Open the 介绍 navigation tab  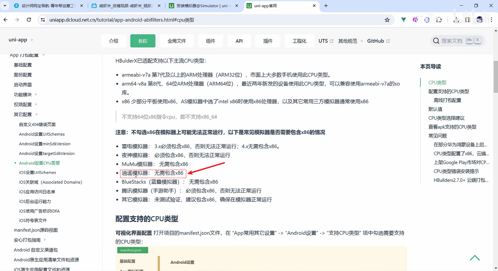pyautogui.click(x=113, y=41)
